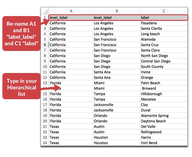Image resolution: width=192 pixels, height=157 pixels.
Task: Select row header 22
Action: [x=45, y=132]
